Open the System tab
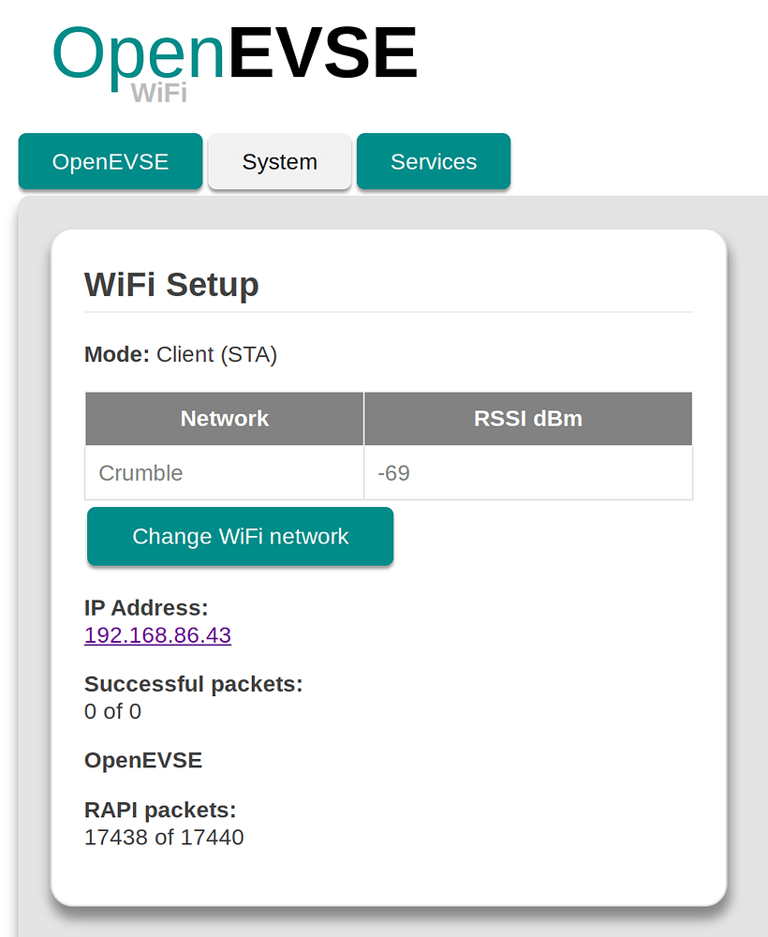The width and height of the screenshot is (768, 937). pos(279,161)
